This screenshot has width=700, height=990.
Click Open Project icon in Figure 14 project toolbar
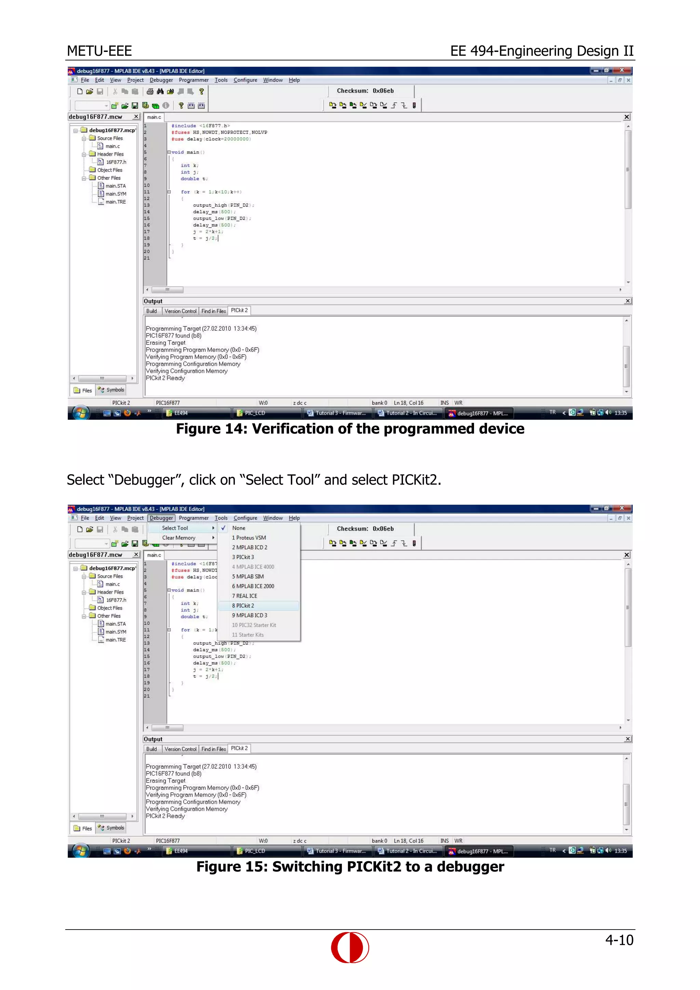coord(125,106)
